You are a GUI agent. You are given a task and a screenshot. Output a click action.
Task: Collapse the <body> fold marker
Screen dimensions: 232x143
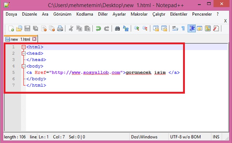tap(24, 66)
